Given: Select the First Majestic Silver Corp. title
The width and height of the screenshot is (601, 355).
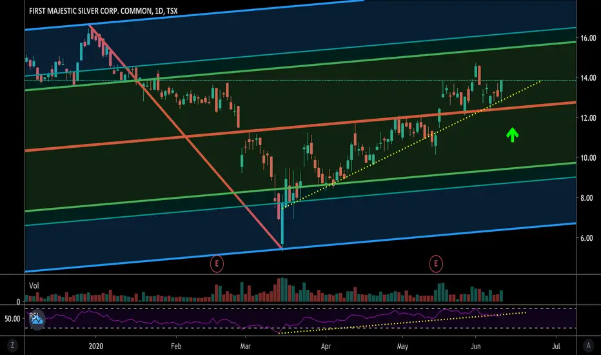Looking at the screenshot, I should coord(103,11).
